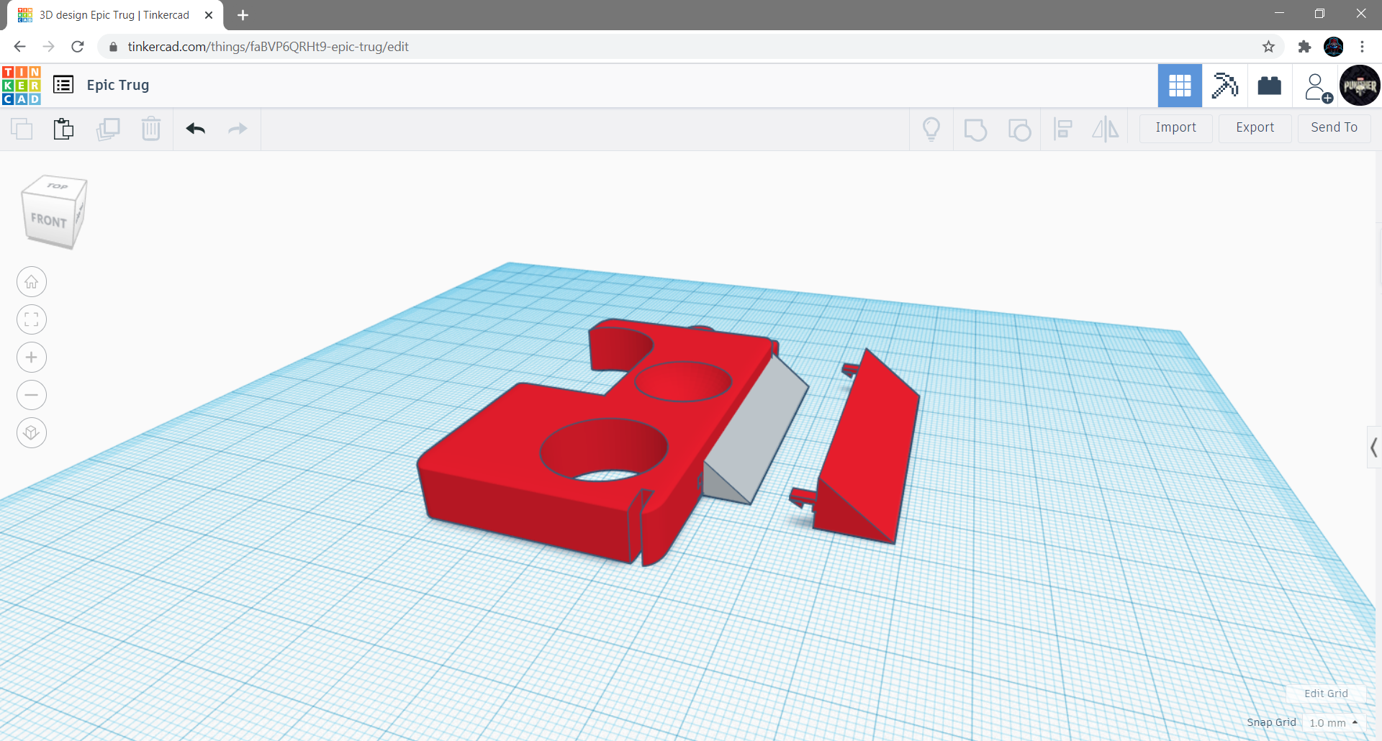Click the TOP face of view cube
The width and height of the screenshot is (1382, 741).
point(57,186)
